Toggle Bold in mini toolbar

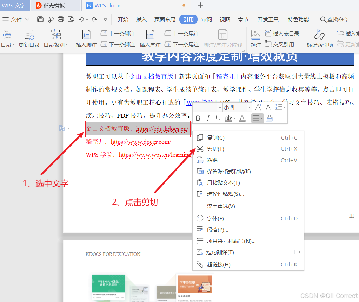(x=198, y=118)
